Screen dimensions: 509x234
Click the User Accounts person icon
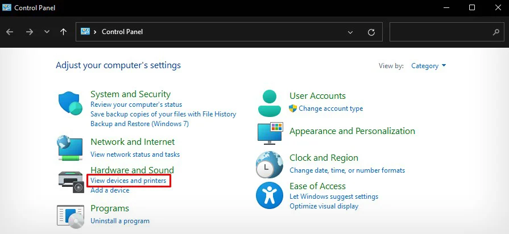click(x=270, y=103)
